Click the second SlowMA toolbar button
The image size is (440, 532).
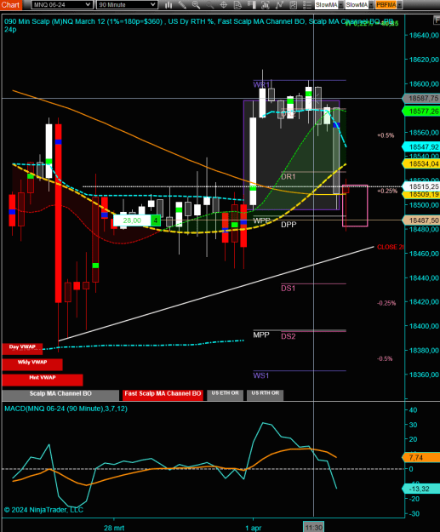[x=357, y=5]
